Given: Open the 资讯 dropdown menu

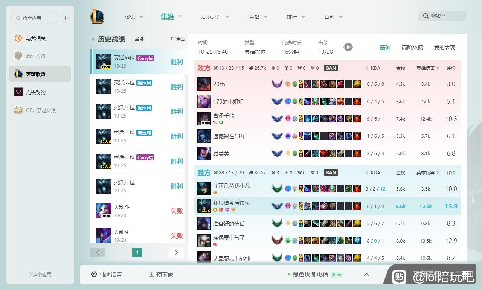Looking at the screenshot, I should (x=134, y=17).
